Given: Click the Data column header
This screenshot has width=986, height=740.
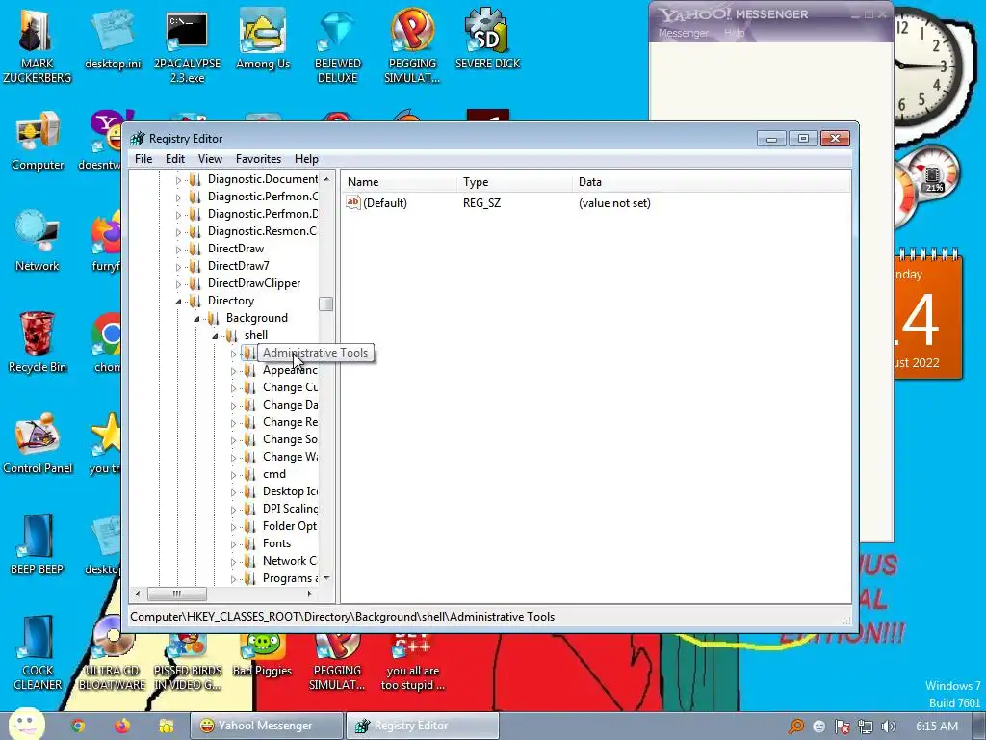Looking at the screenshot, I should pyautogui.click(x=711, y=182).
